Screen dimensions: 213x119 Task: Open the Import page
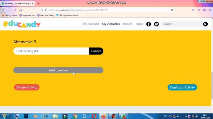[x=128, y=24]
